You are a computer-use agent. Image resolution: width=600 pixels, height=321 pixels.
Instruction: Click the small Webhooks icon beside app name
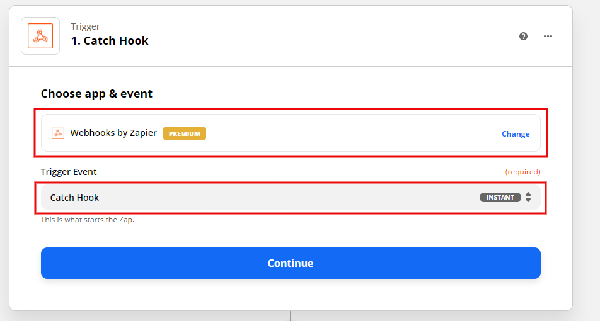coord(58,133)
